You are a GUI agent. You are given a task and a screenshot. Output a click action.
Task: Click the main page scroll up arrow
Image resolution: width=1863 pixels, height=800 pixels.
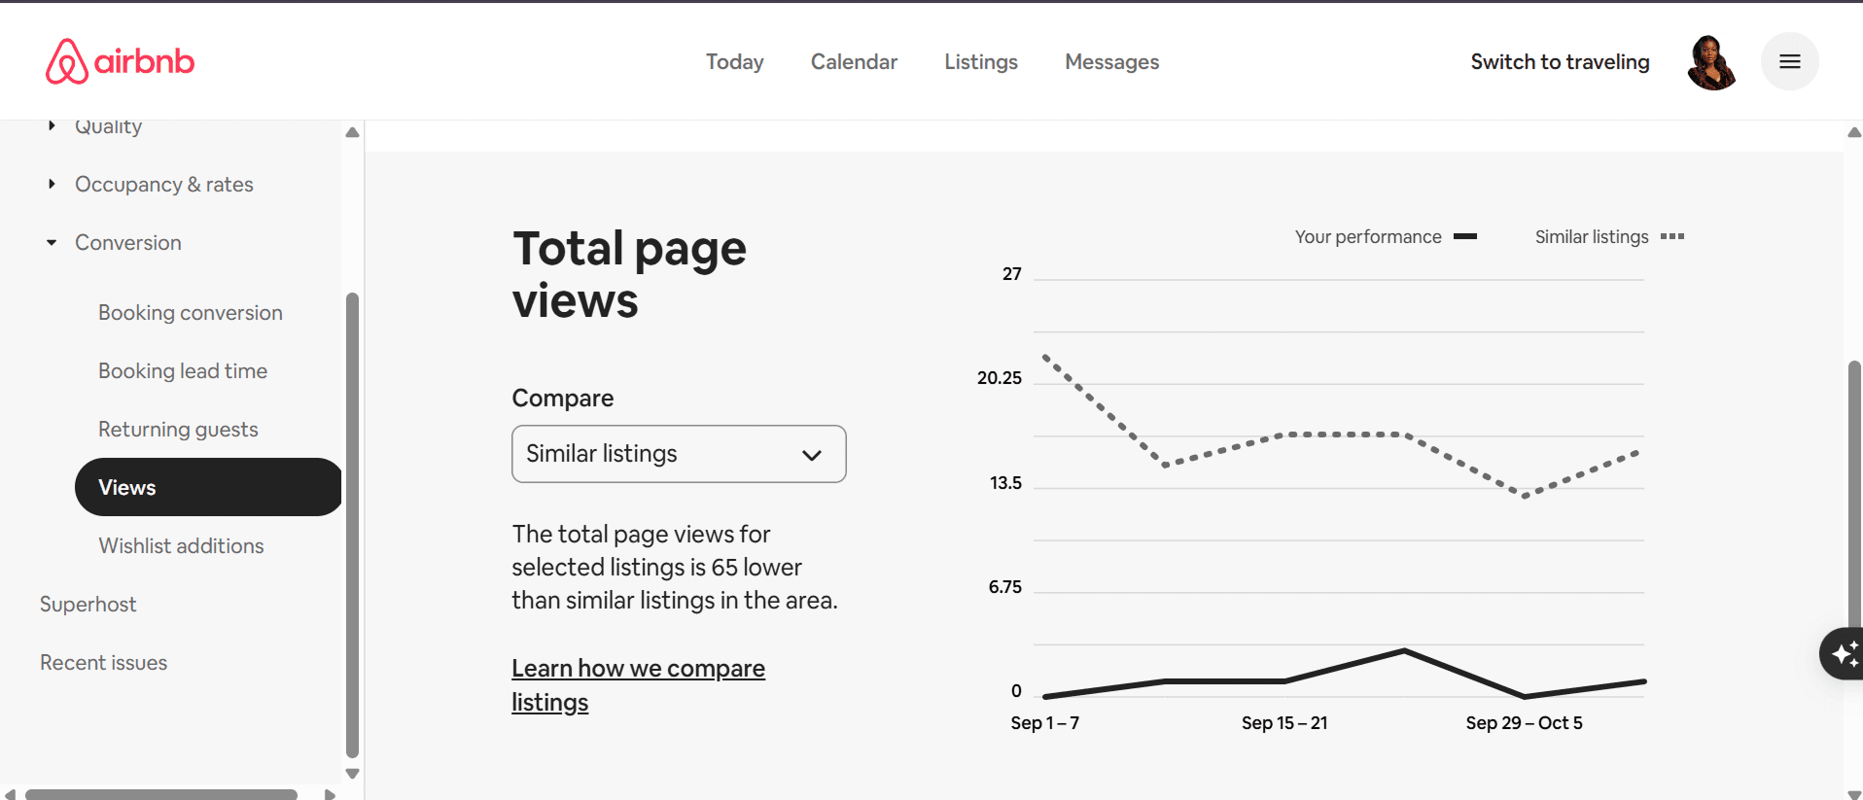(x=1854, y=132)
